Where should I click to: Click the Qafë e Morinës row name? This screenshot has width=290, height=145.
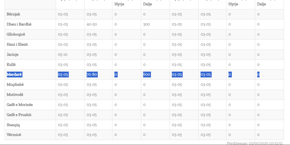[20, 105]
